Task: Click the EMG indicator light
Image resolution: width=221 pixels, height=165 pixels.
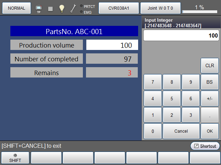Action: (x=81, y=12)
